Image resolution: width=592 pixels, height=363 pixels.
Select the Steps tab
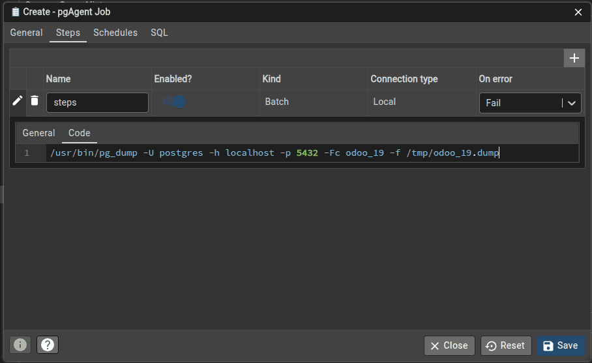68,33
